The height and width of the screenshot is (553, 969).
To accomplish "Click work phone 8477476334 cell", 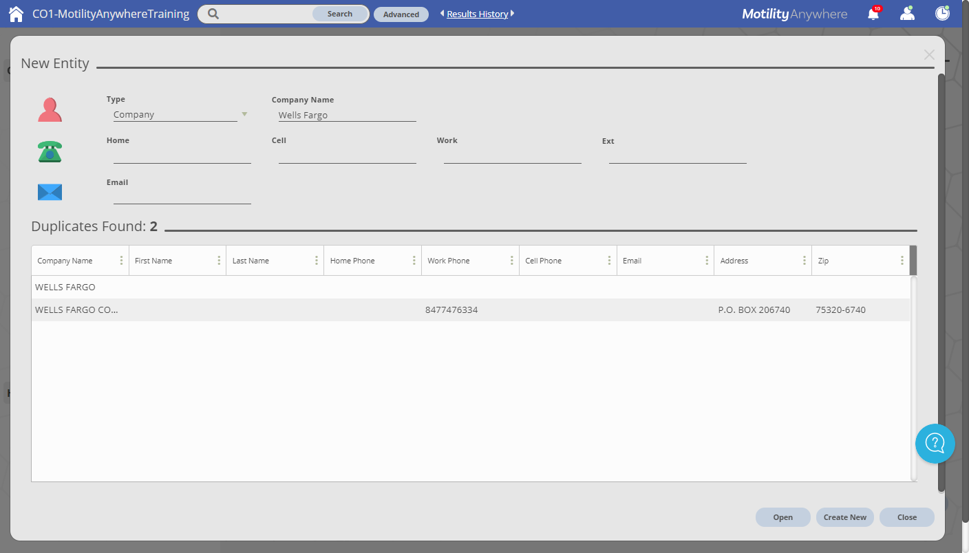I will point(451,310).
